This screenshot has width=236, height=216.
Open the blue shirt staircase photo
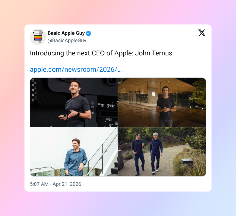click(74, 152)
